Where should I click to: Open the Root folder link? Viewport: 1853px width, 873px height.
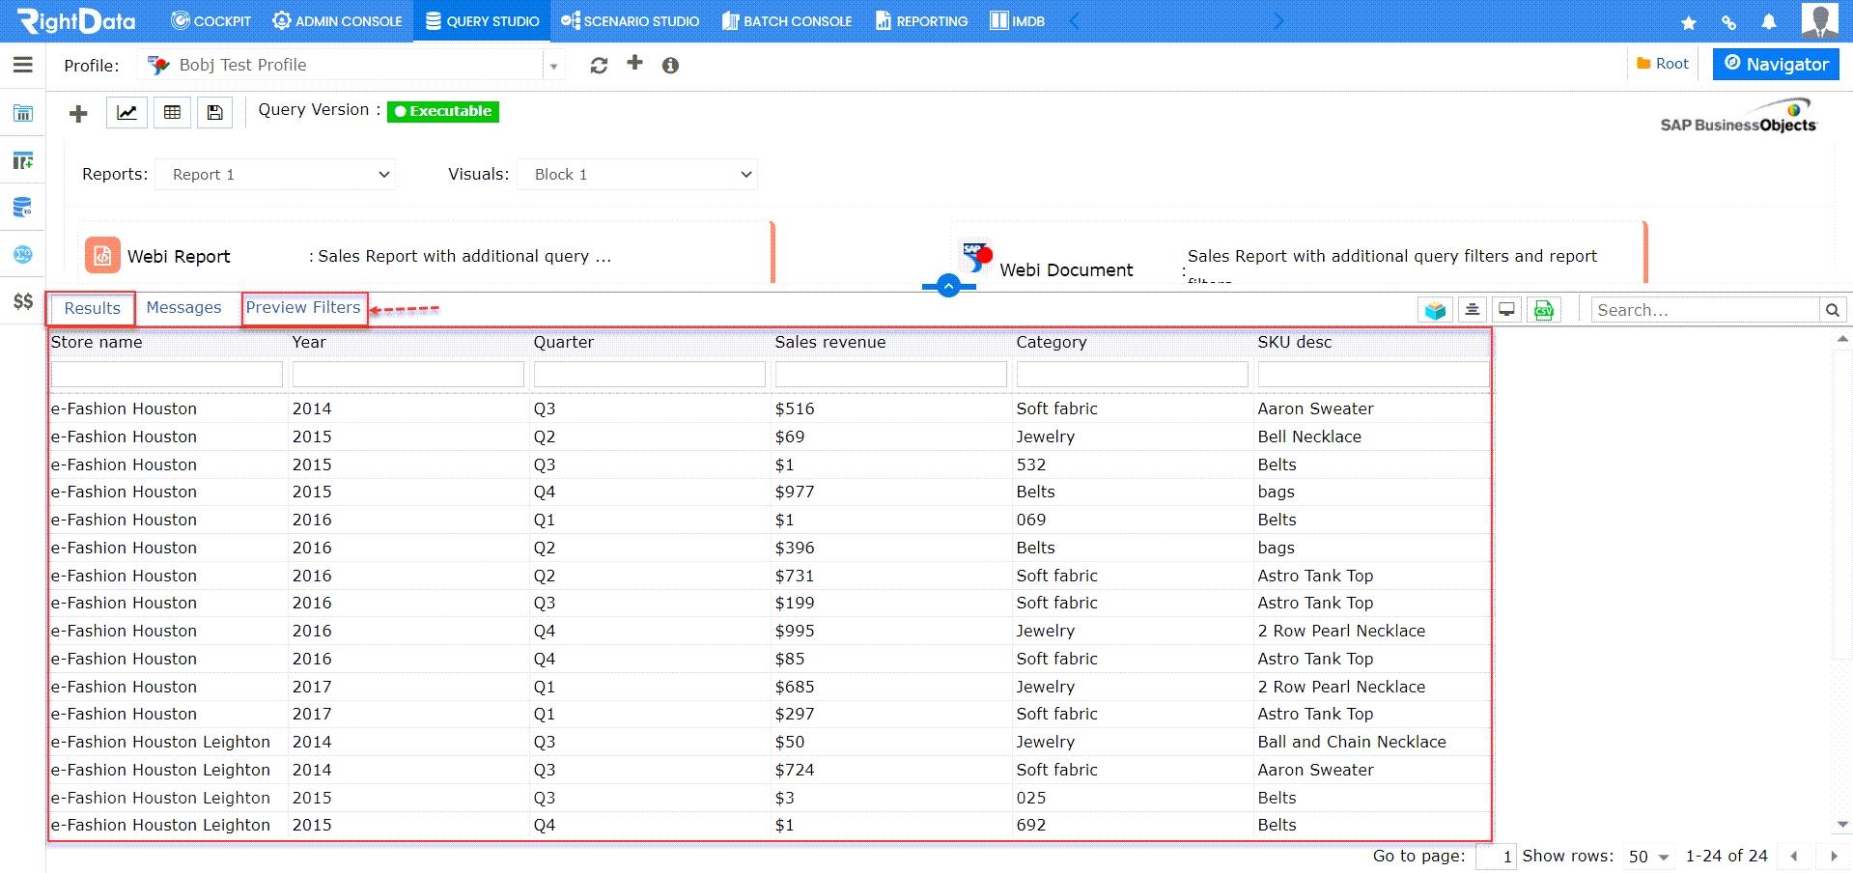(x=1662, y=63)
